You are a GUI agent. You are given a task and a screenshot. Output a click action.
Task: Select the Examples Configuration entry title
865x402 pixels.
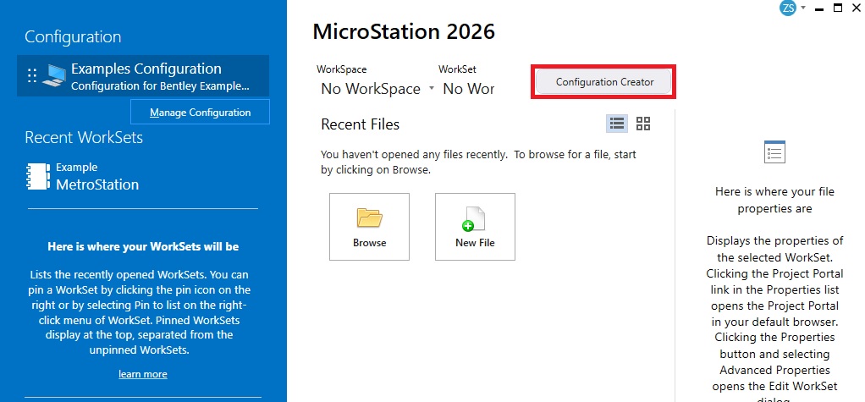click(x=146, y=69)
